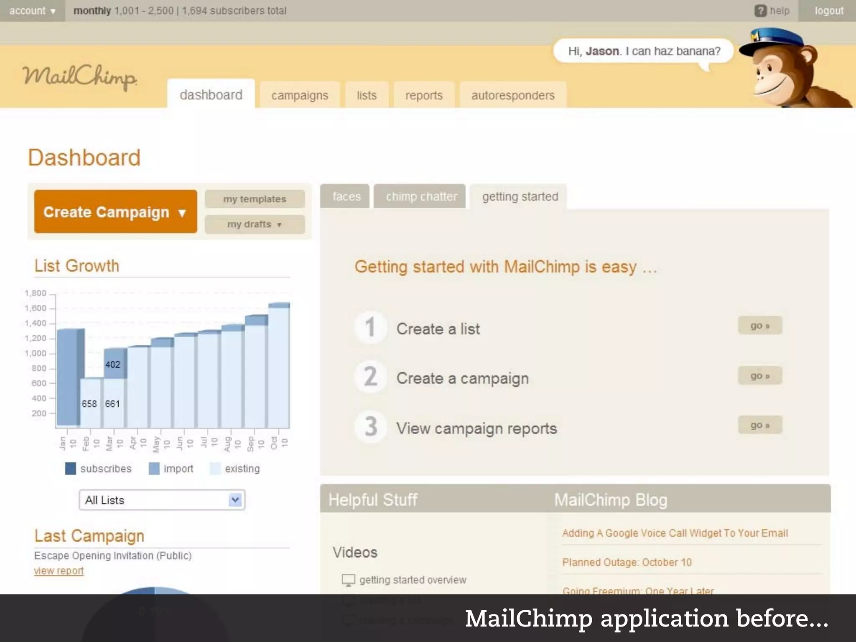Open Going Freemium: One Year Later post
Image resolution: width=856 pixels, height=642 pixels.
(x=638, y=590)
